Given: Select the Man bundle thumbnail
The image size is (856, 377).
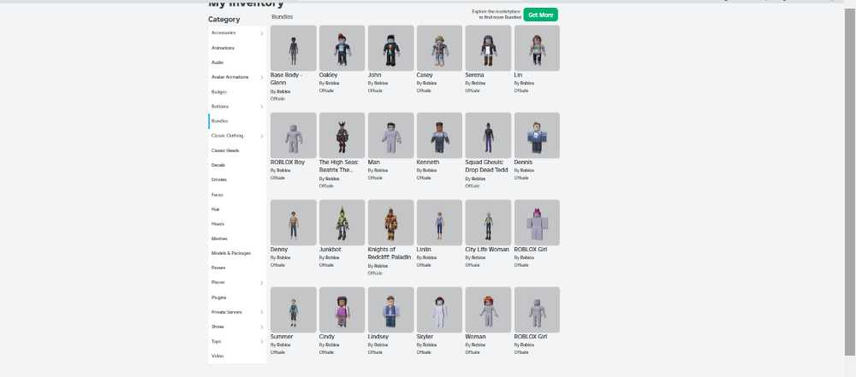Looking at the screenshot, I should 391,135.
